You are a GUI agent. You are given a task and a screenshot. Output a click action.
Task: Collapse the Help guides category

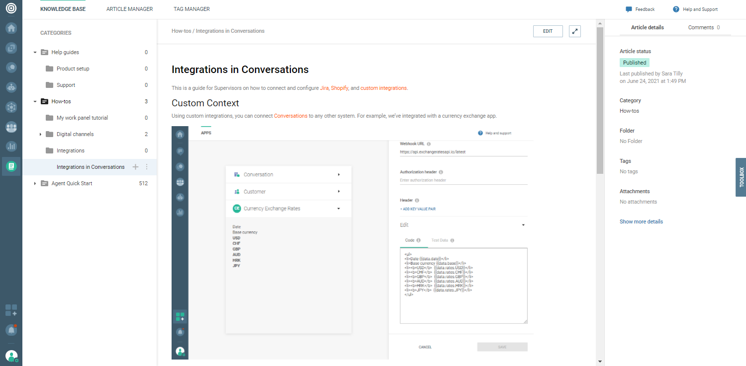[x=35, y=52]
